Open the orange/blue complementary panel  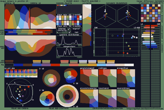pos(126,78)
